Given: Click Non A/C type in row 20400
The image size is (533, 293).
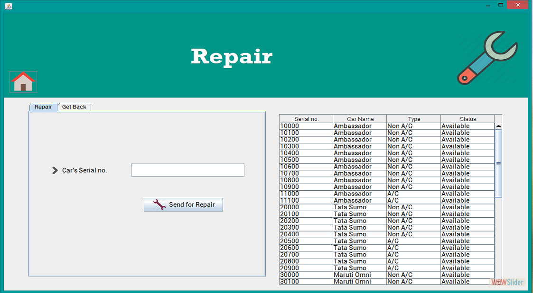Looking at the screenshot, I should point(414,235).
